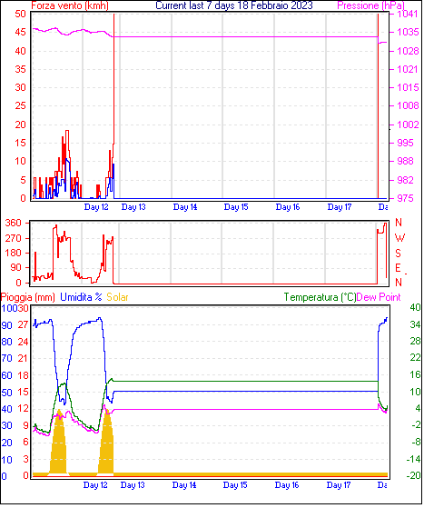Select the 1035 pressure axis value

408,33
